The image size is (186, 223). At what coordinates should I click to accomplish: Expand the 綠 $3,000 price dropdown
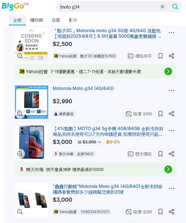pyautogui.click(x=89, y=142)
